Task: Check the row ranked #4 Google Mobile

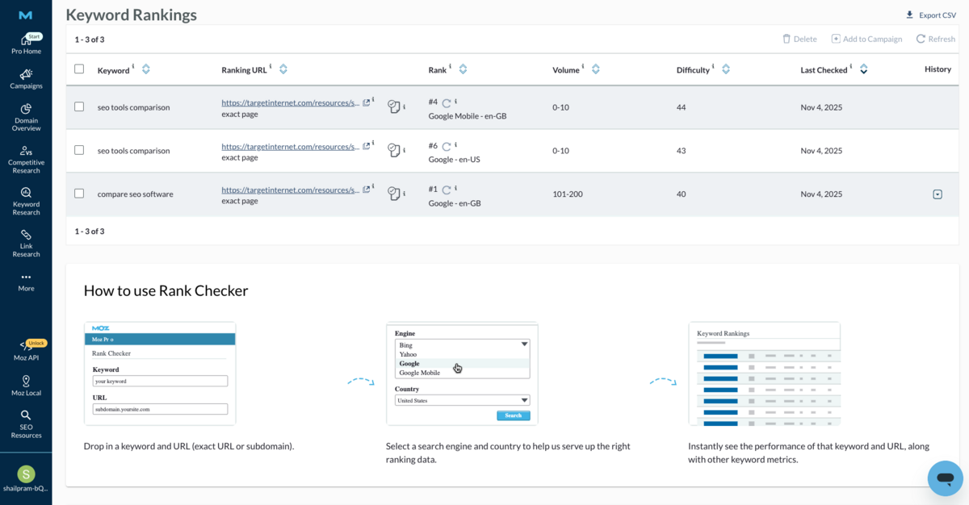Action: (79, 106)
